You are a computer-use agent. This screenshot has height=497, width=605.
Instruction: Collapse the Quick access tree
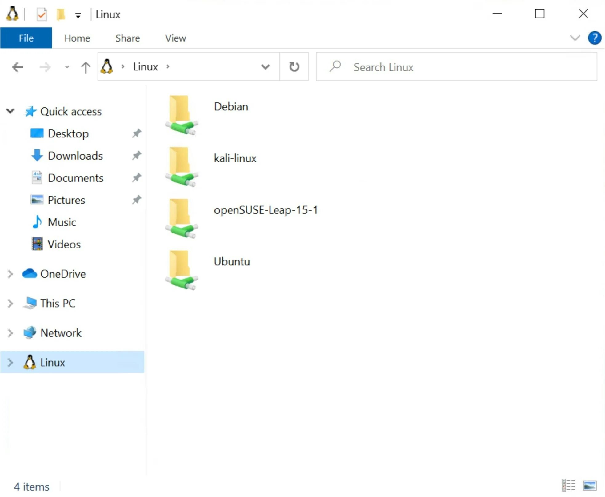(10, 111)
